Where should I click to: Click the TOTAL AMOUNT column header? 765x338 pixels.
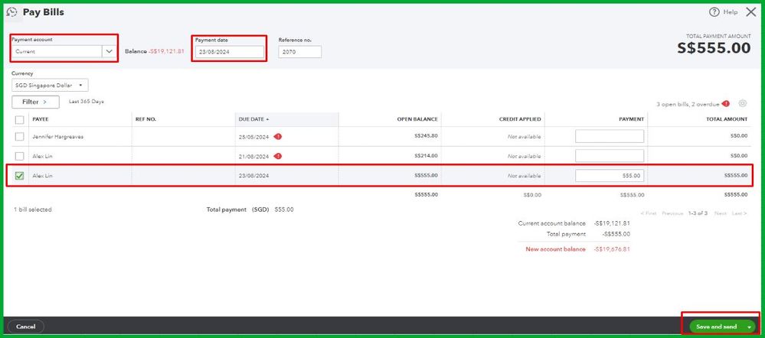(727, 119)
